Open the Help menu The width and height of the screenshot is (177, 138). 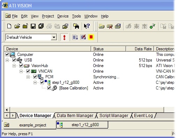tap(105, 16)
